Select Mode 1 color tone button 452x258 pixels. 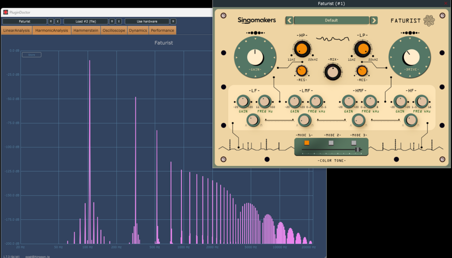tap(307, 143)
